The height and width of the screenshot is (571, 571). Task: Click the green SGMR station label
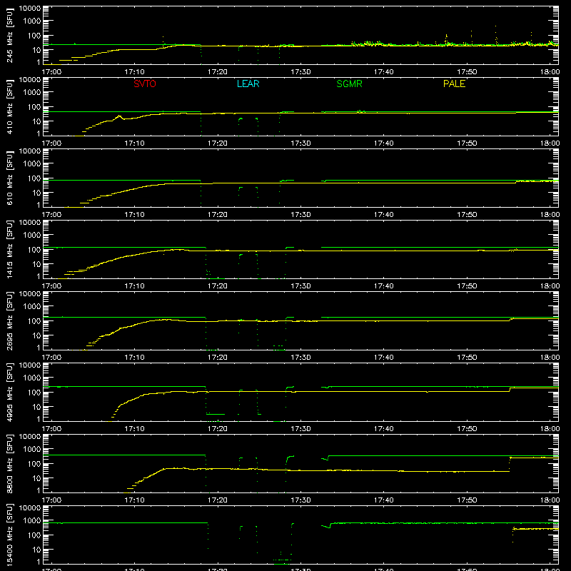pos(349,84)
